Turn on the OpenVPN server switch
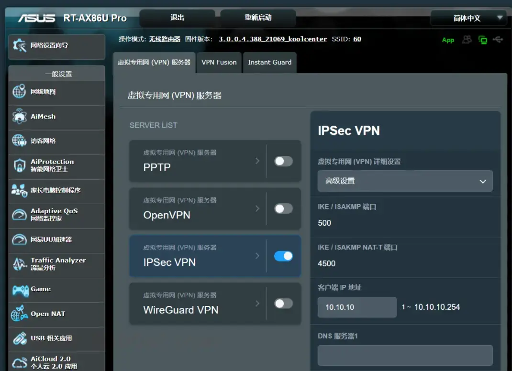Viewport: 512px width, 371px height. tap(283, 209)
